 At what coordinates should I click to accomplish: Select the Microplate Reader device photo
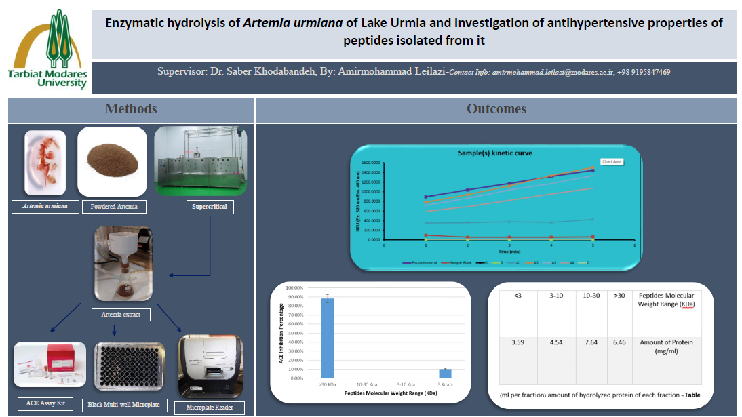pyautogui.click(x=210, y=365)
